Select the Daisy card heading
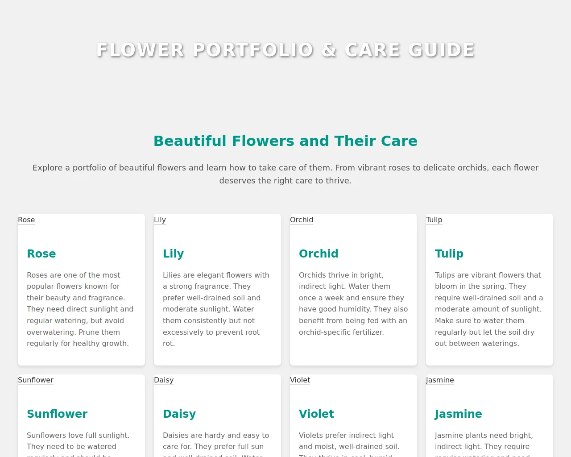The height and width of the screenshot is (457, 571). pos(179,414)
